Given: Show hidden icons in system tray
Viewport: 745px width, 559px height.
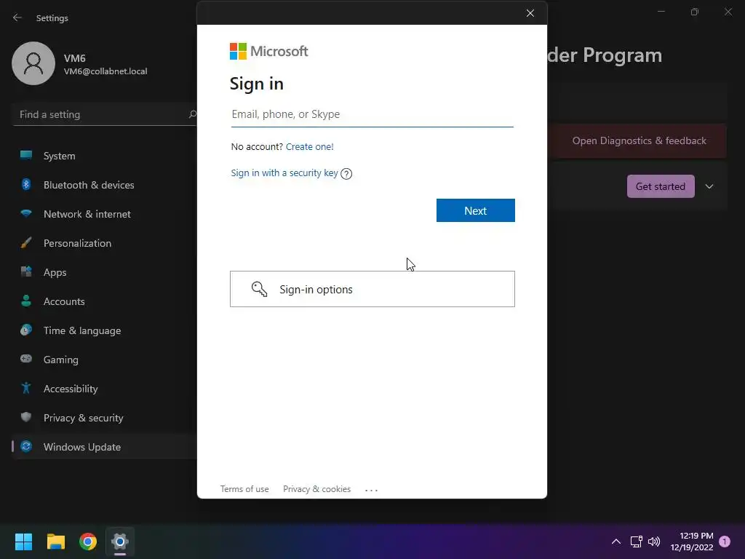Looking at the screenshot, I should click(615, 542).
